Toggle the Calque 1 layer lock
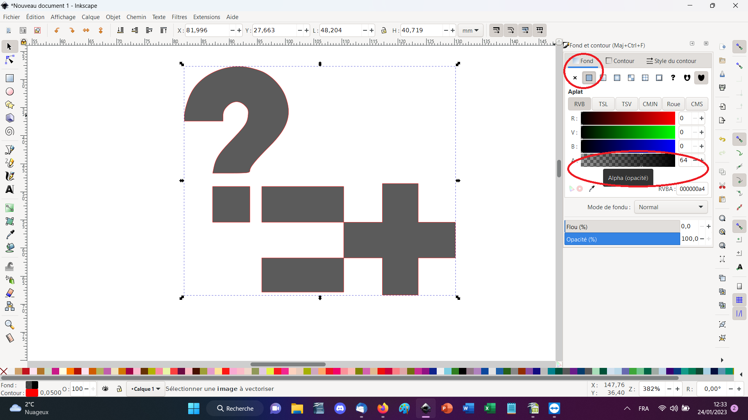 point(120,388)
